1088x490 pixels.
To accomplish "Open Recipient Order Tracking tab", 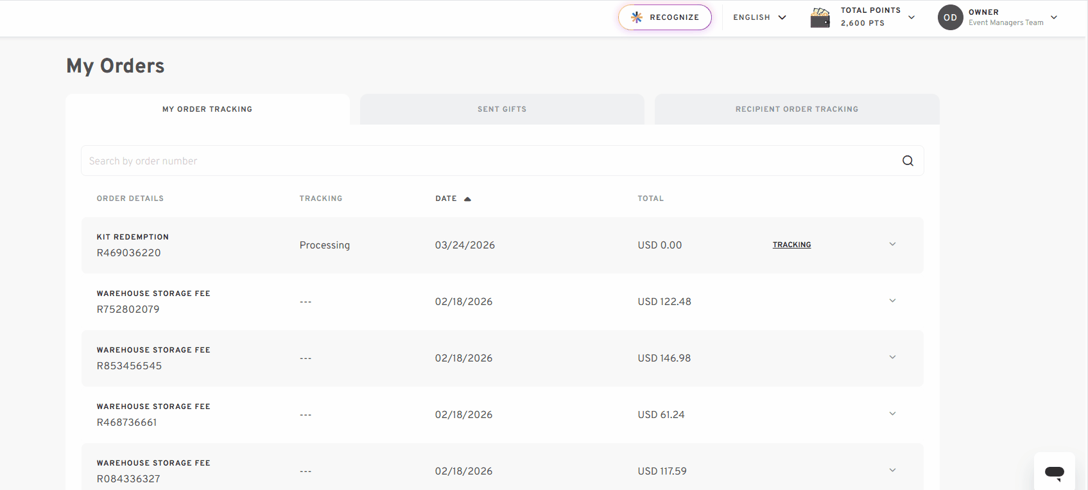I will (x=797, y=109).
